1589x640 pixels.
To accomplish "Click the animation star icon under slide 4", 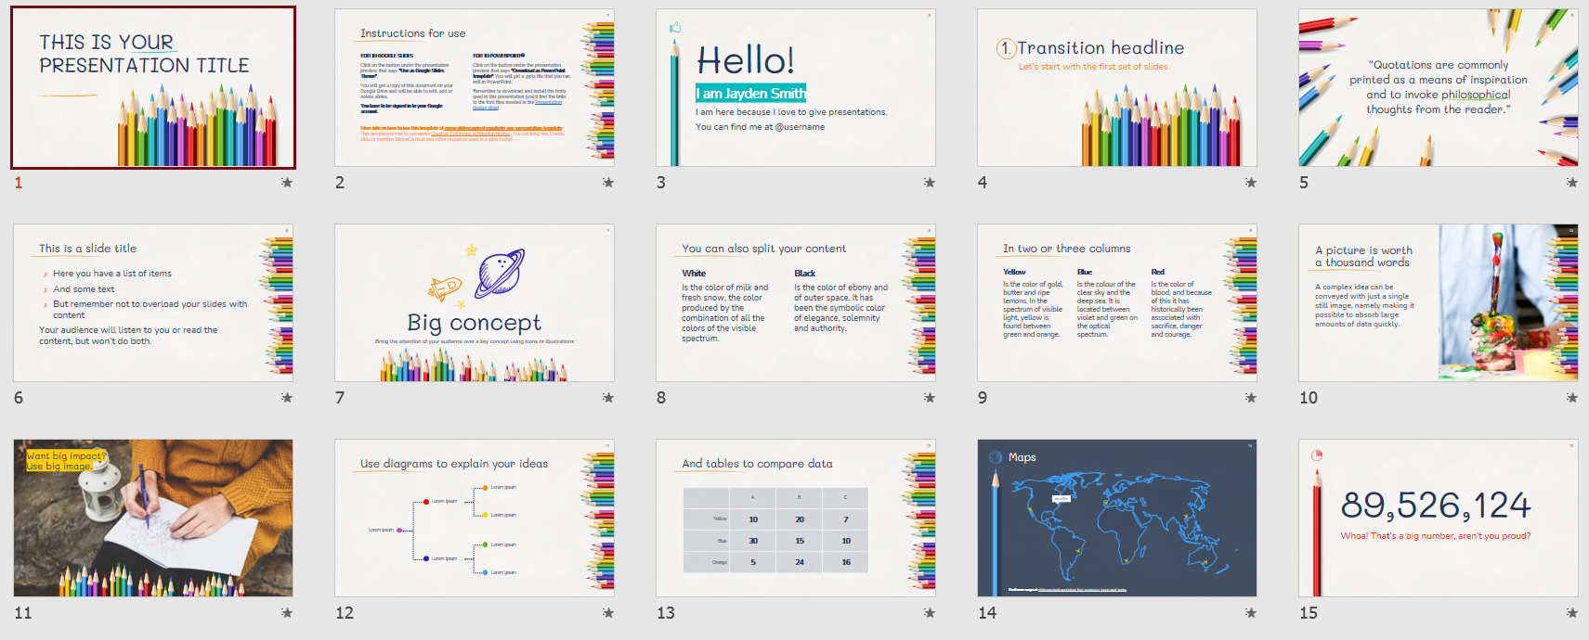I will click(1251, 183).
